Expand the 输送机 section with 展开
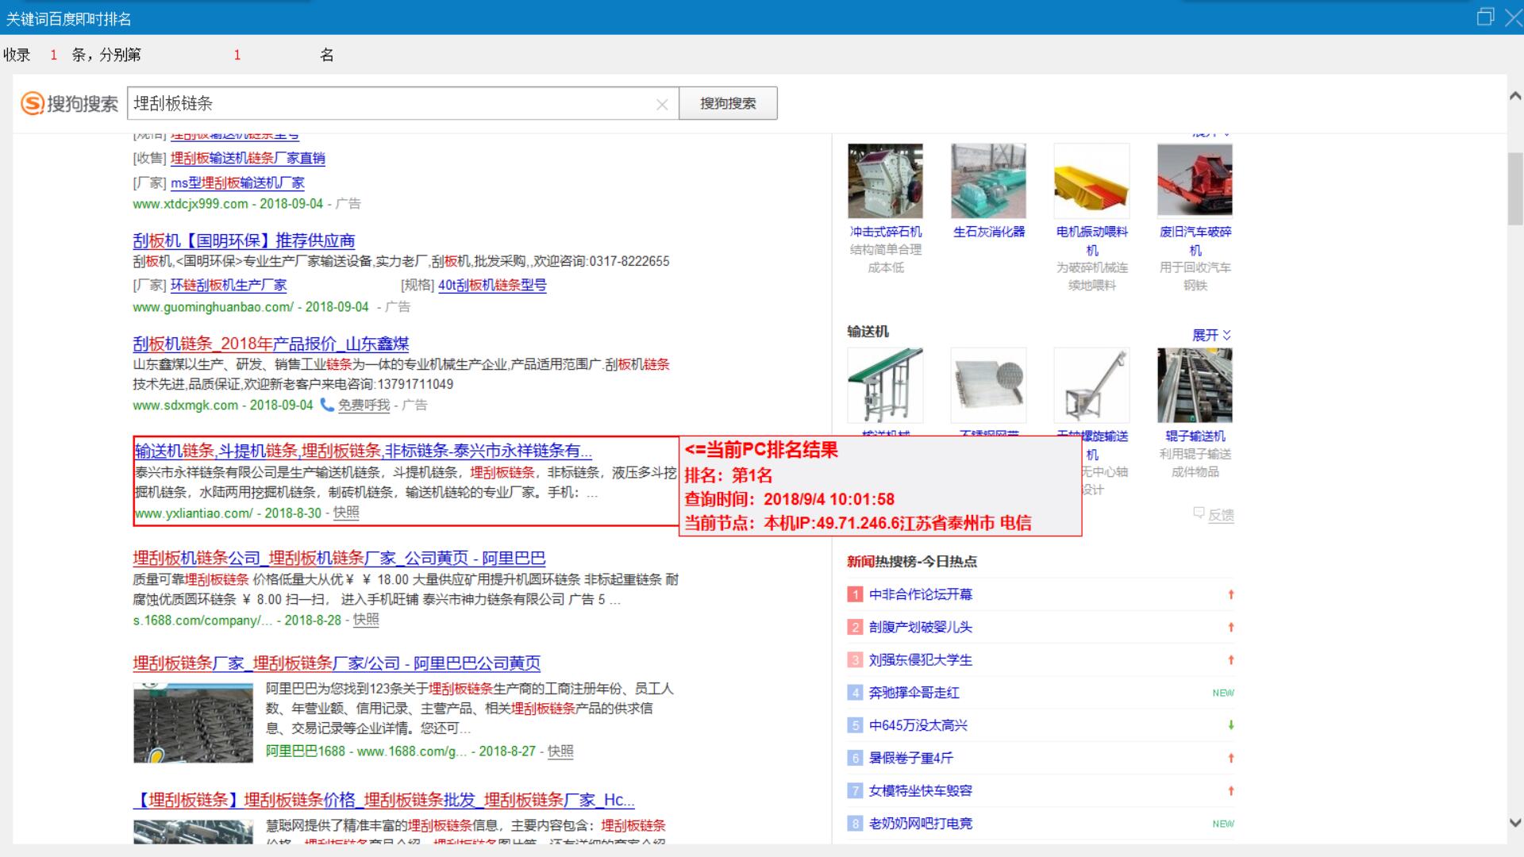The height and width of the screenshot is (857, 1524). 1211,335
